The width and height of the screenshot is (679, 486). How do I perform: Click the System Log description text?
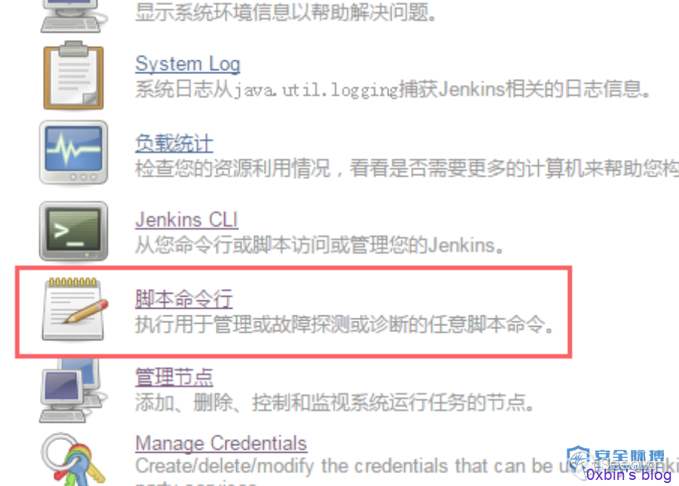point(392,90)
